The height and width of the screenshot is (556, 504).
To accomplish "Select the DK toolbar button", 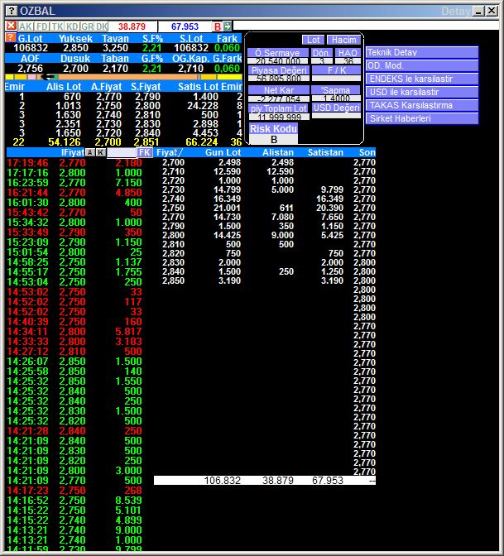I will click(102, 26).
